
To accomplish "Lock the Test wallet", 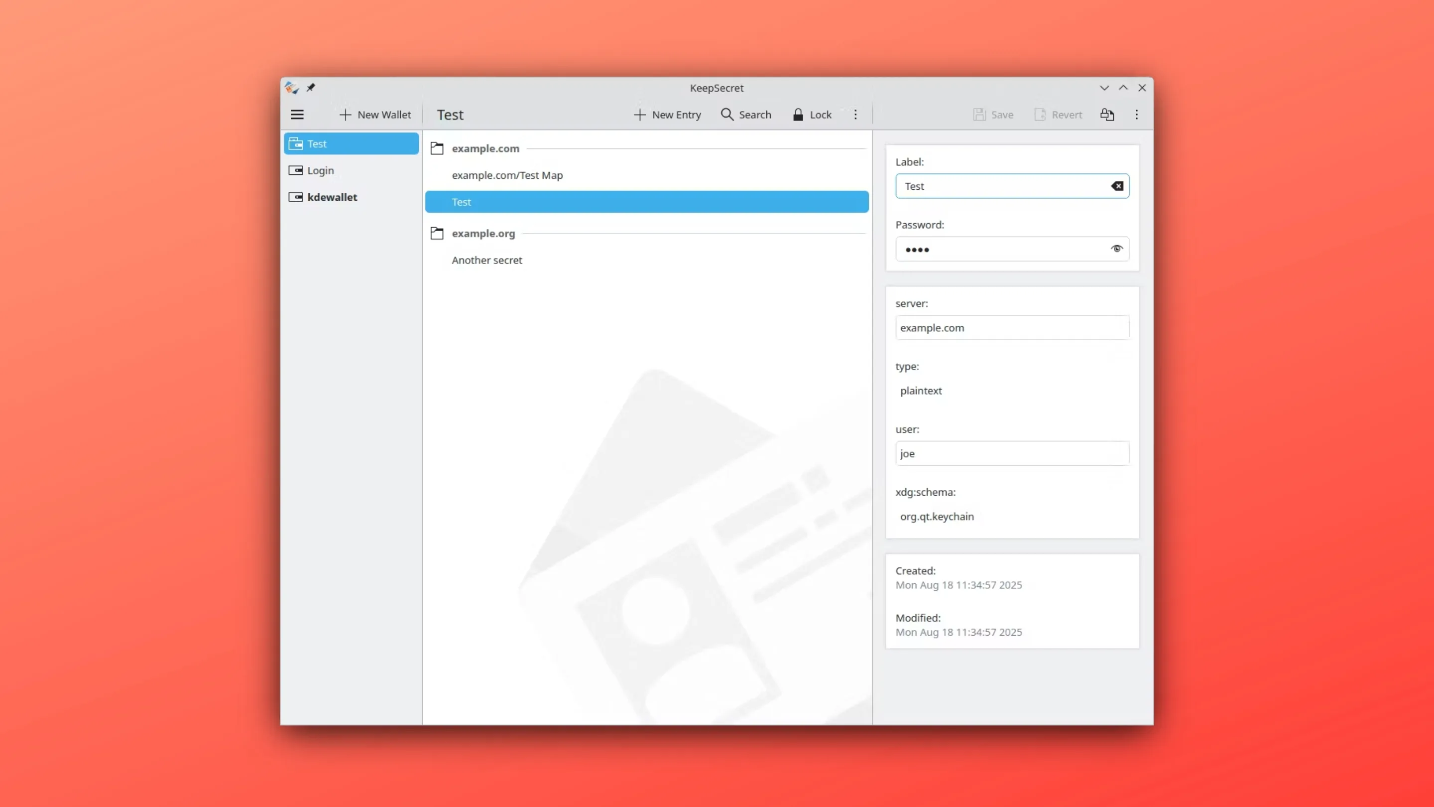I will click(812, 115).
